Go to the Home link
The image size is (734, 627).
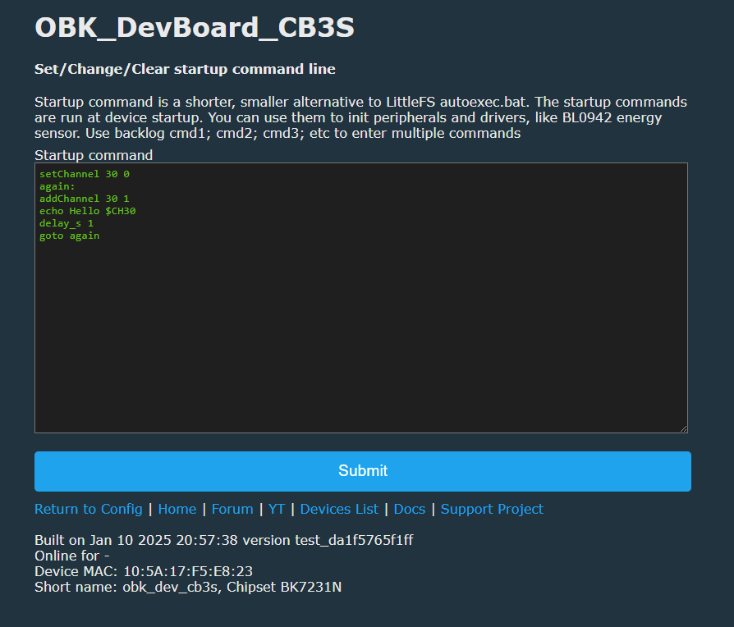(177, 509)
